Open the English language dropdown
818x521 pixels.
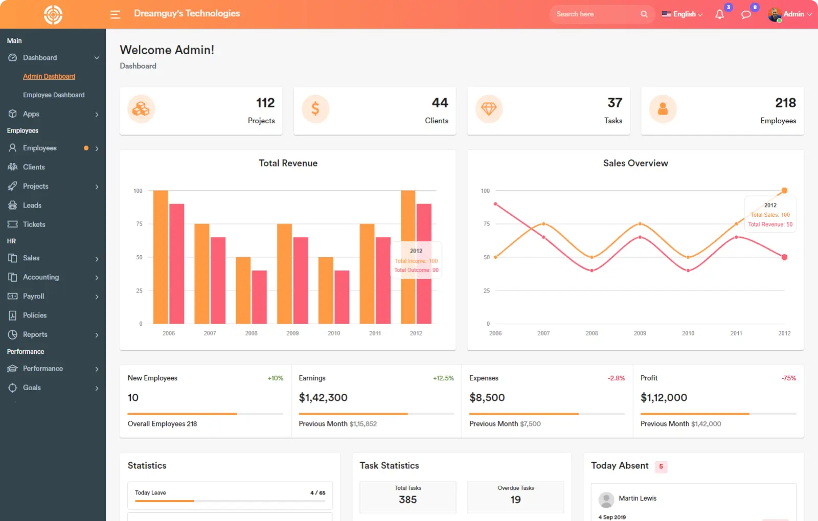point(682,14)
